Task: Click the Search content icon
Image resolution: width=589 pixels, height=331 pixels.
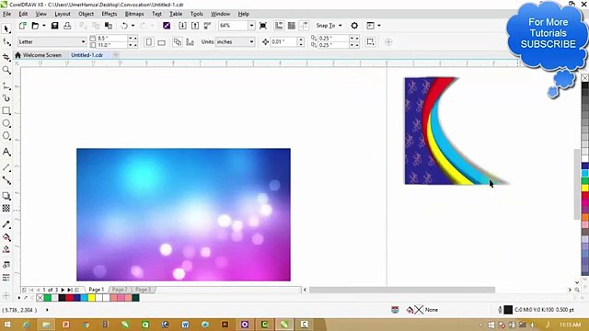Action: tap(167, 26)
